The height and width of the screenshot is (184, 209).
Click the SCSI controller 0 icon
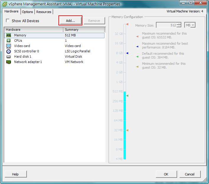pos(9,51)
